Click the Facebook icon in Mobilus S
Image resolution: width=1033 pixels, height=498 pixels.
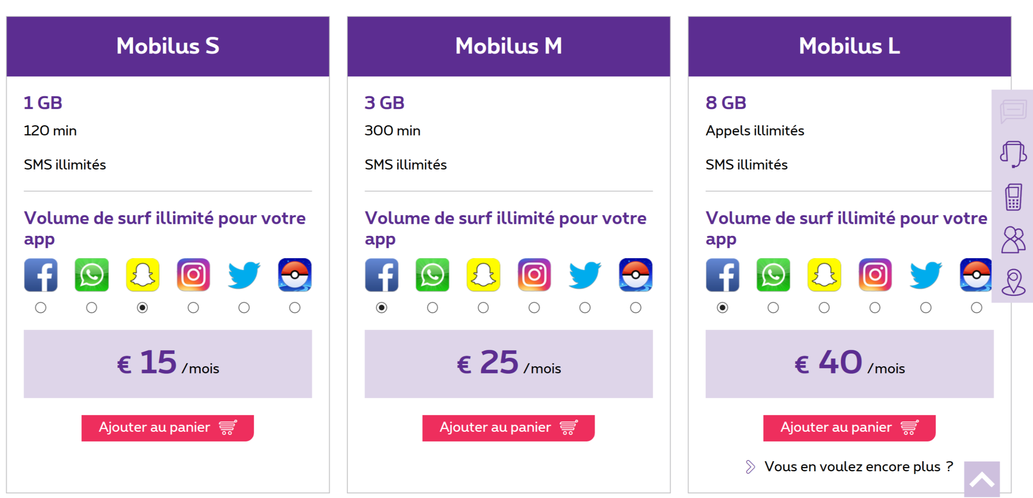41,275
